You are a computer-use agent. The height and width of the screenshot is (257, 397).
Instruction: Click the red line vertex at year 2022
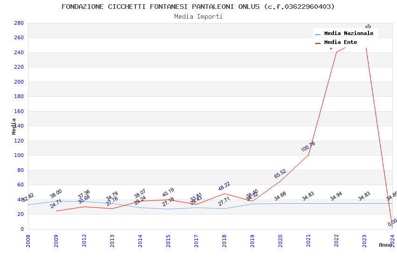(336, 52)
